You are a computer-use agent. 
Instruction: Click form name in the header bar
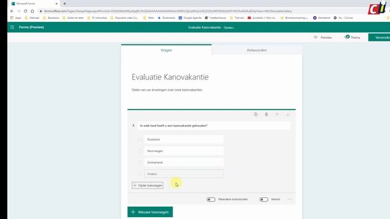205,27
